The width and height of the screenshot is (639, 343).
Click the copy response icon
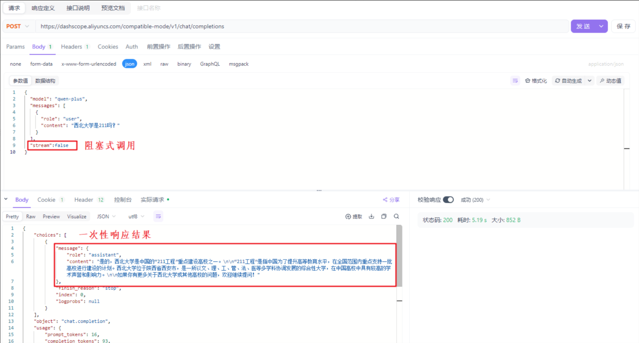[384, 216]
